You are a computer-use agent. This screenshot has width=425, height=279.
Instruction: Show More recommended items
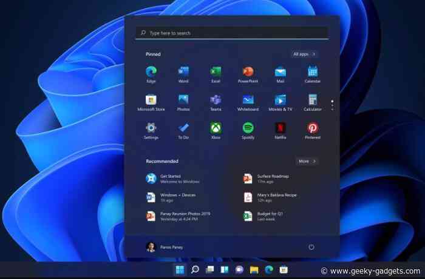[x=307, y=161]
